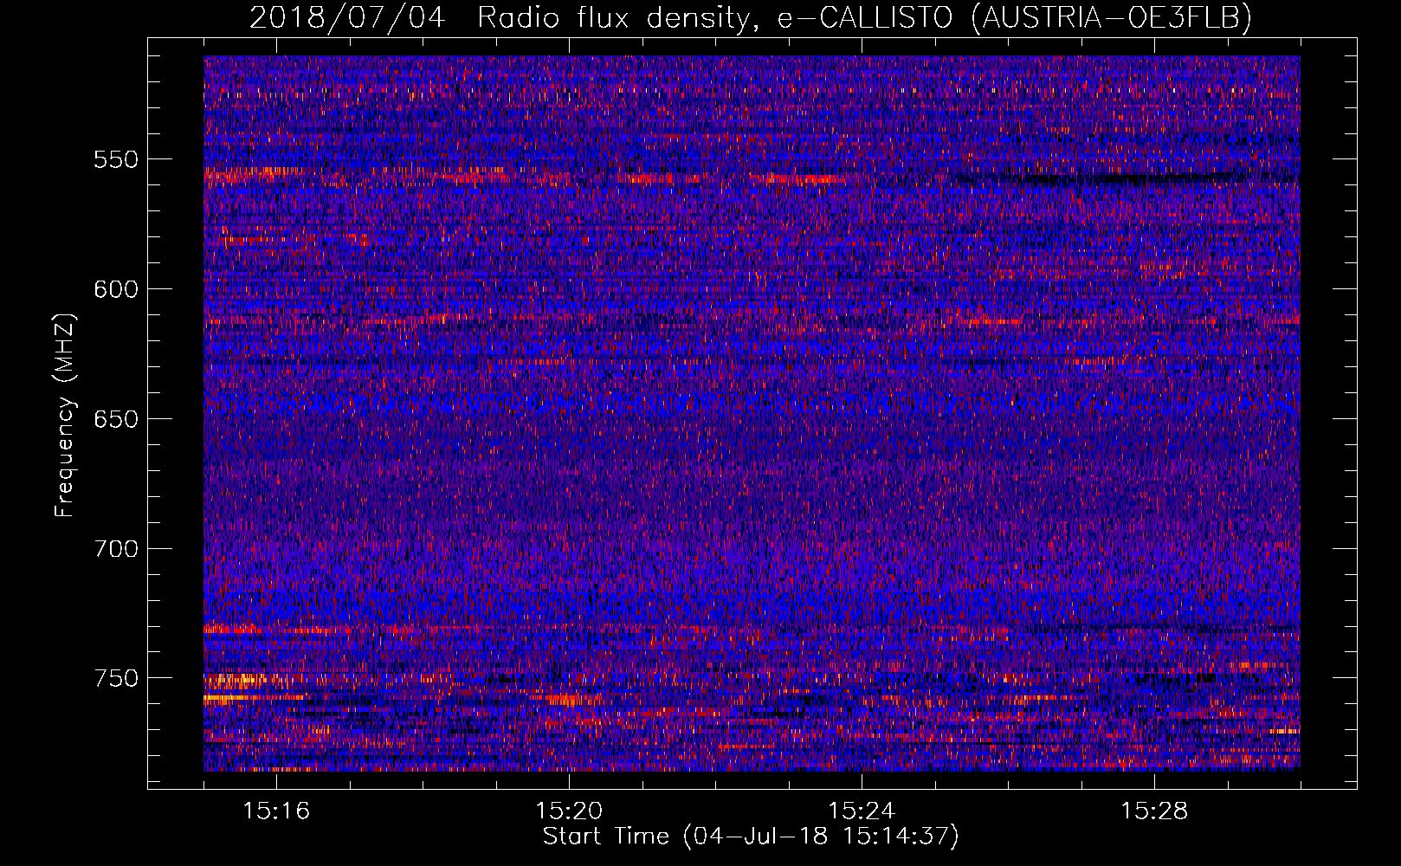Click the 15:16 time tick label
The image size is (1401, 866).
pos(276,811)
